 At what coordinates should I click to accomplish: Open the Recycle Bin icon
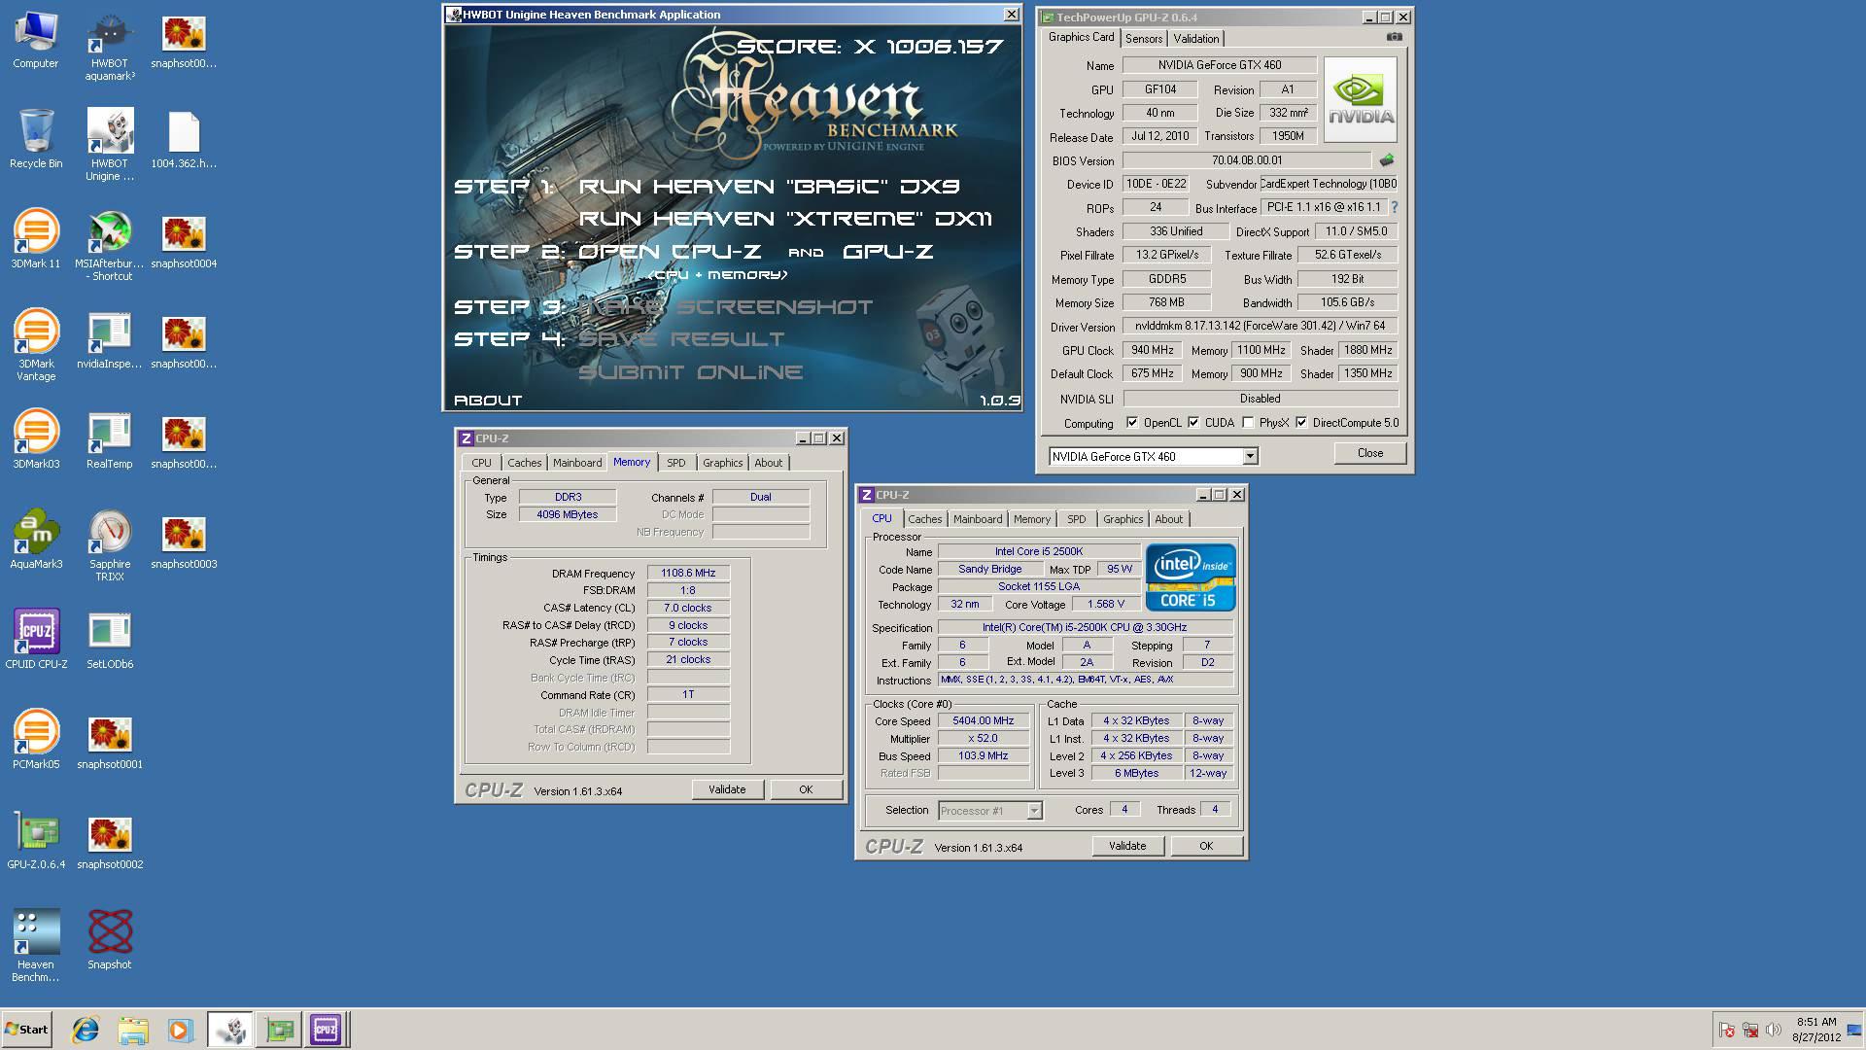[x=36, y=138]
